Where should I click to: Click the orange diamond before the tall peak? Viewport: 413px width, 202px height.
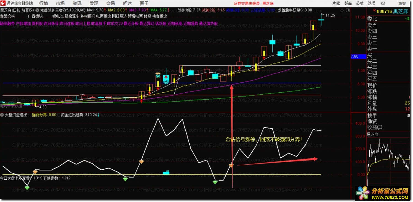coord(141,161)
